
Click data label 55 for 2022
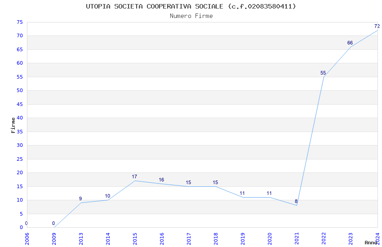point(323,73)
